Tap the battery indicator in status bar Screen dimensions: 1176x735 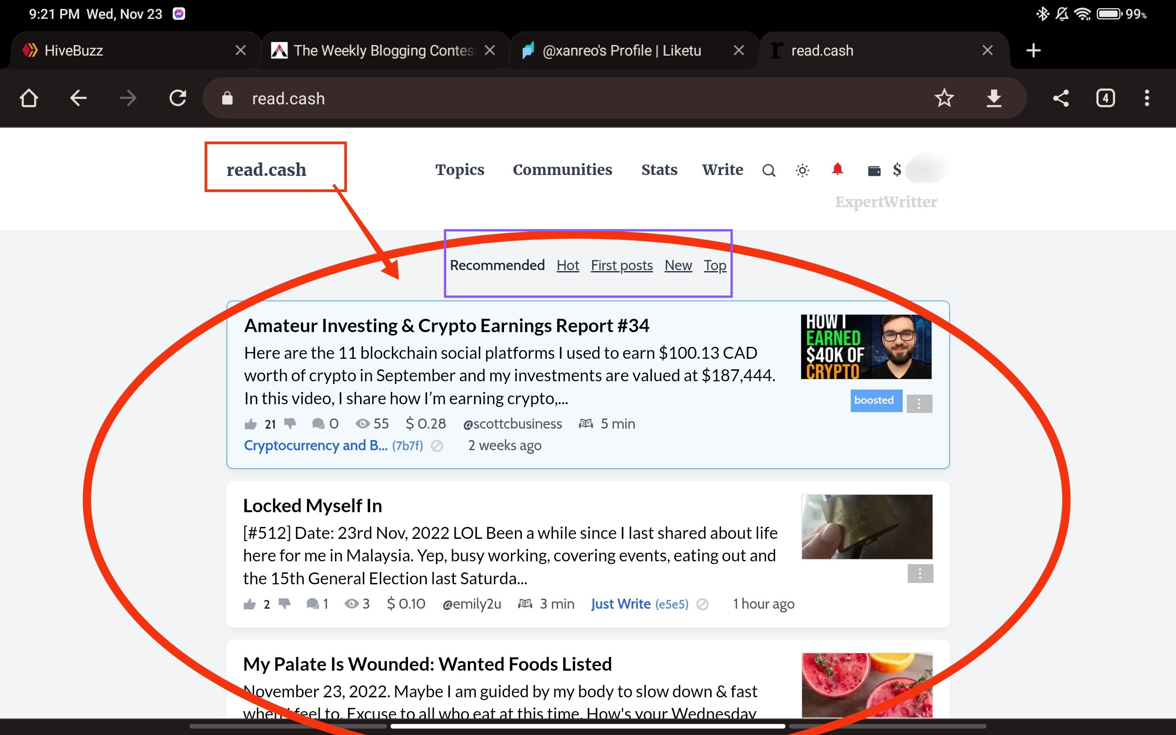click(1109, 14)
